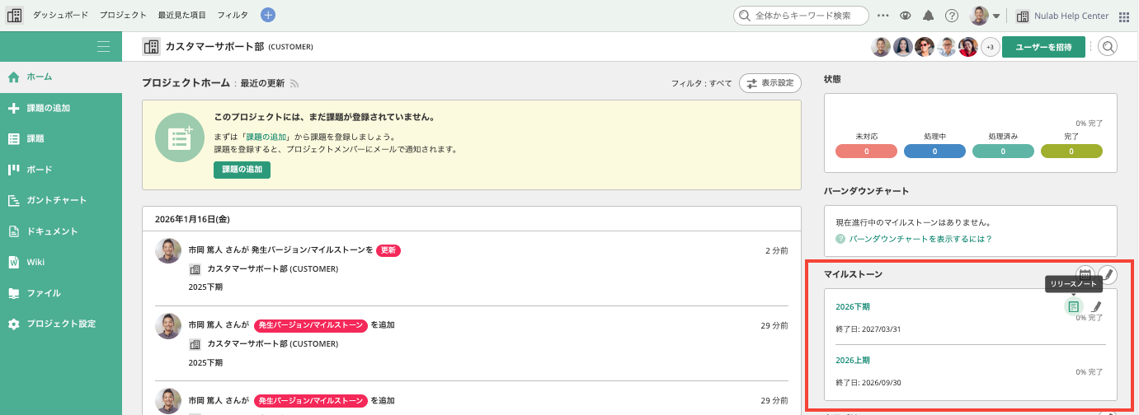Open the フィルタ menu in the top bar

coord(233,15)
